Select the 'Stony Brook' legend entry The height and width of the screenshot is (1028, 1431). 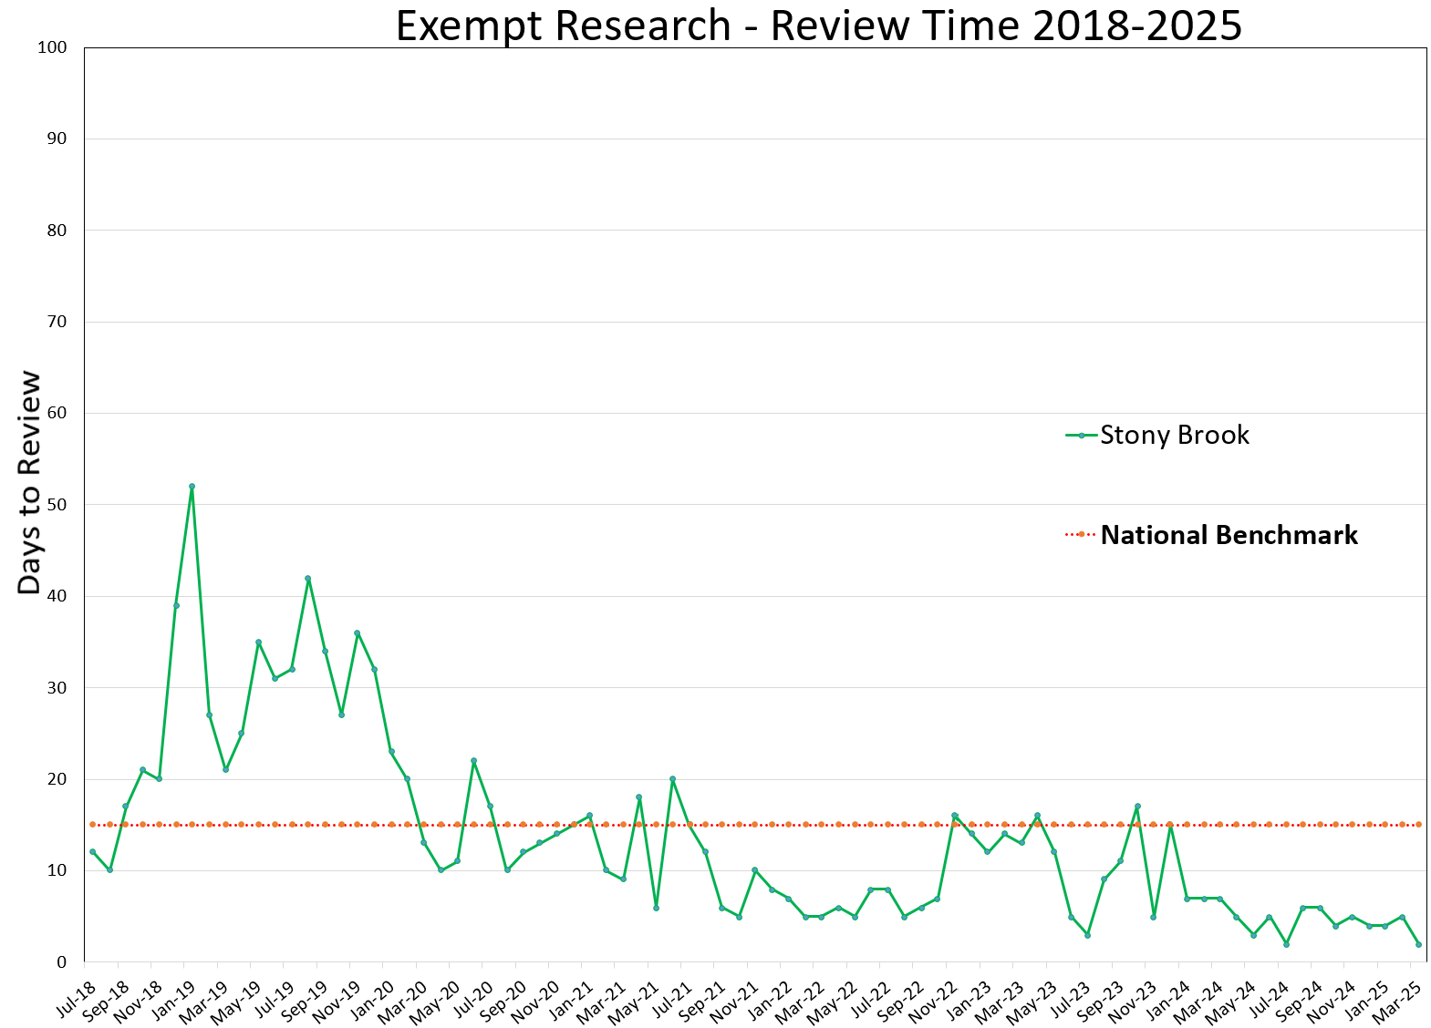click(1174, 435)
